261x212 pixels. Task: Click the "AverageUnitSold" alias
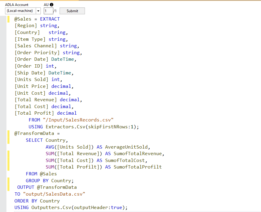tap(126, 147)
